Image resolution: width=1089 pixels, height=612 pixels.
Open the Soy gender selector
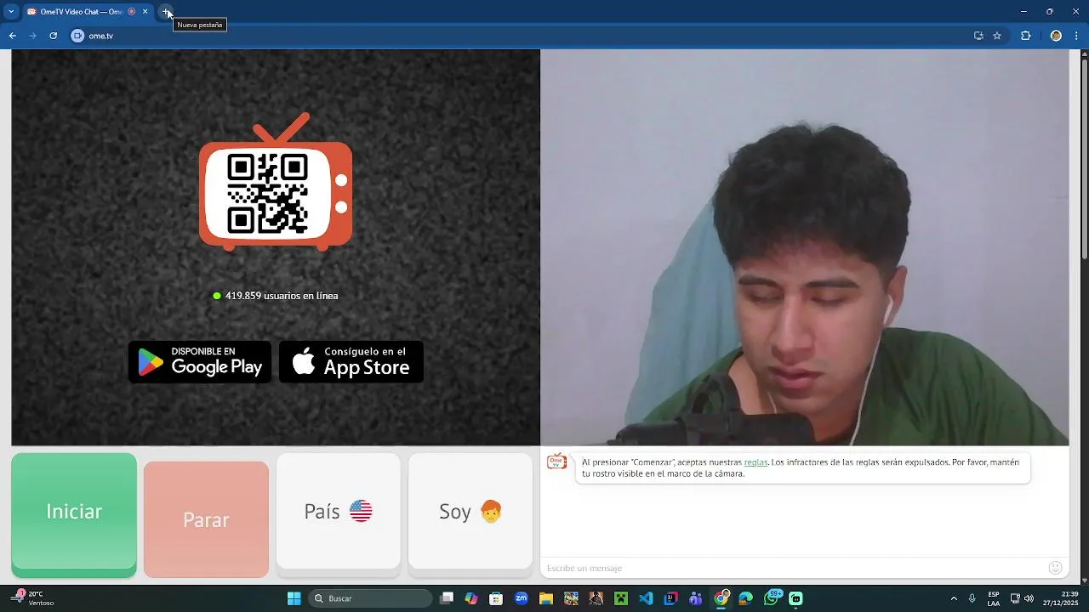470,512
